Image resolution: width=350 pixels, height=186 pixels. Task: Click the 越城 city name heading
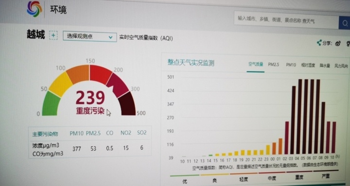[x=36, y=34]
